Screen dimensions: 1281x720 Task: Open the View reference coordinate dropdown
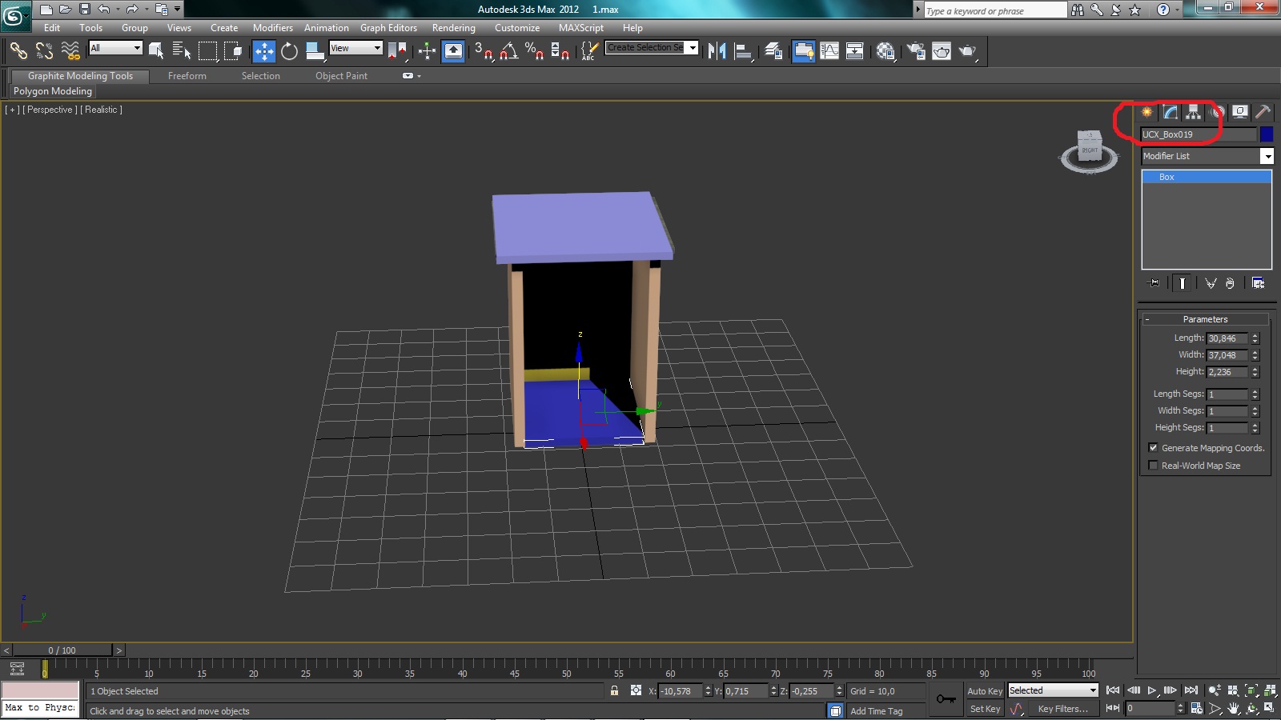355,49
